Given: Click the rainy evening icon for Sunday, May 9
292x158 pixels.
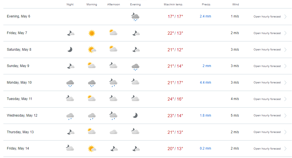Looking at the screenshot, I should (x=135, y=67).
